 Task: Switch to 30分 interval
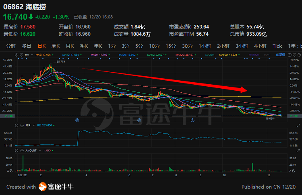click(187, 46)
